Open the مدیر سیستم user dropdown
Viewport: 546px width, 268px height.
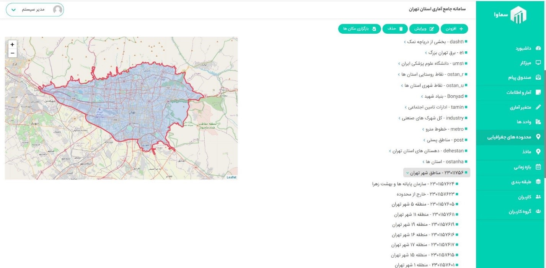[x=14, y=10]
